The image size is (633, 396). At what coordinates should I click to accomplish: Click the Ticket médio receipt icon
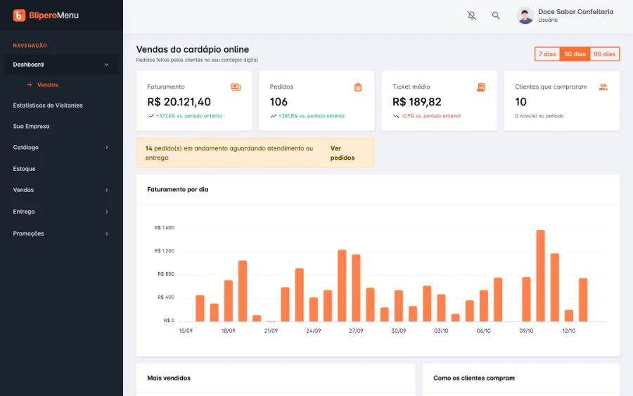point(480,87)
